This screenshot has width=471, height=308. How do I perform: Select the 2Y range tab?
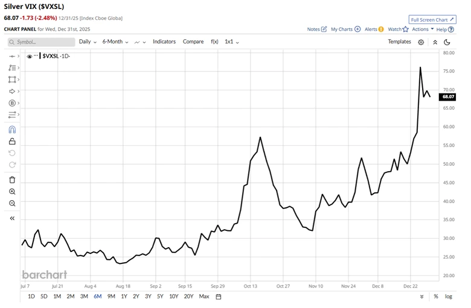pos(136,297)
